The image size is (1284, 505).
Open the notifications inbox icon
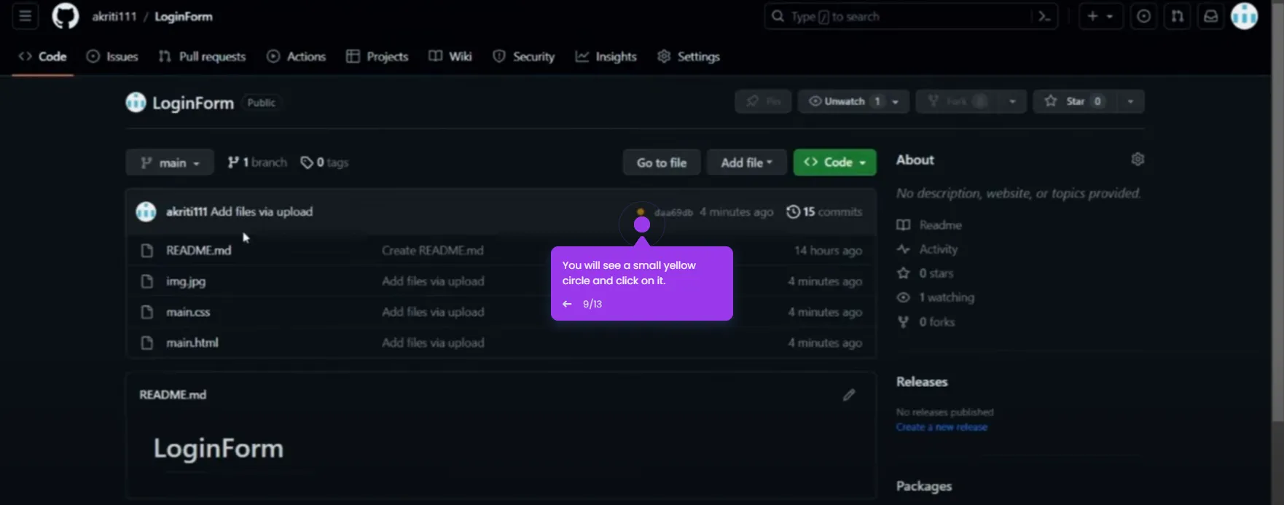click(1210, 16)
